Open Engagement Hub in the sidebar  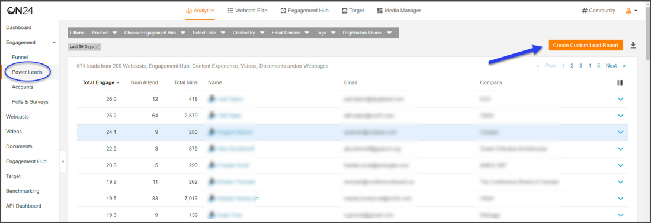click(x=26, y=161)
